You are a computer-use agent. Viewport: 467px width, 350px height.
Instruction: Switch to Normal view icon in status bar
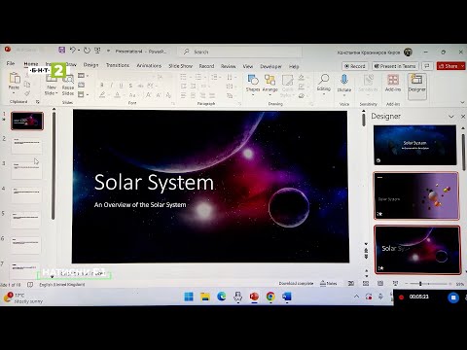(351, 283)
